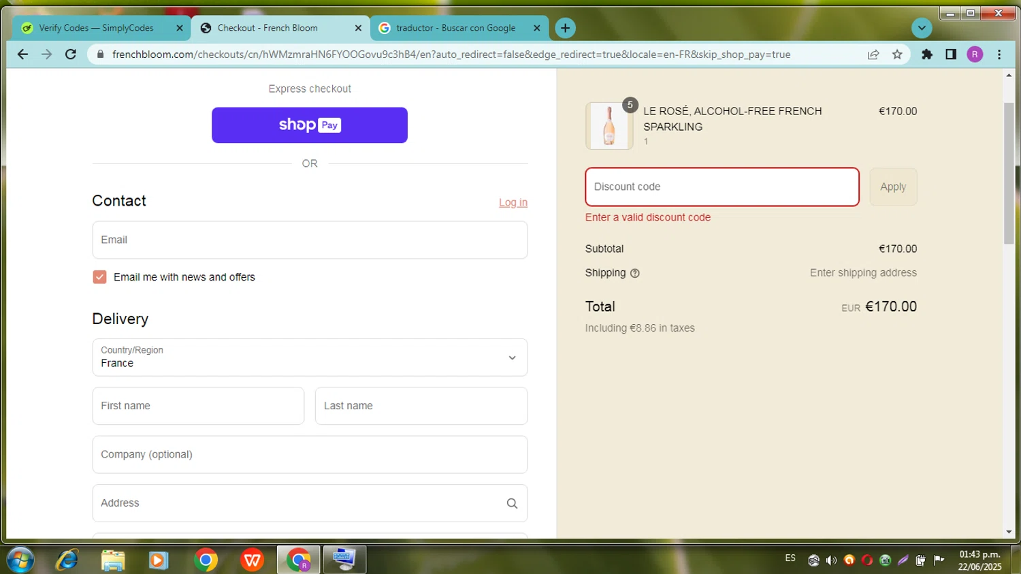The height and width of the screenshot is (574, 1021).
Task: Pay with Shop Pay express checkout
Action: (310, 125)
